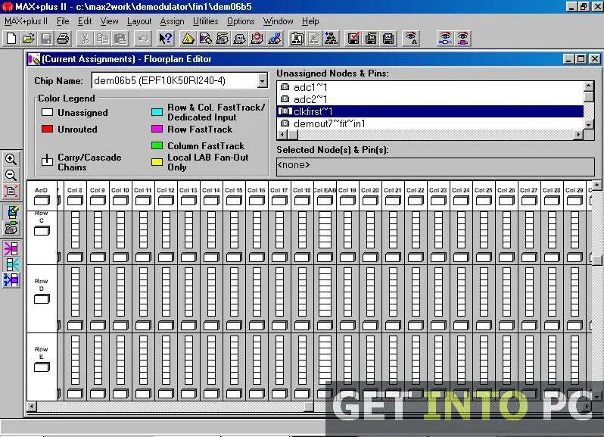The image size is (604, 437).
Task: Open the Layout menu
Action: [x=139, y=21]
